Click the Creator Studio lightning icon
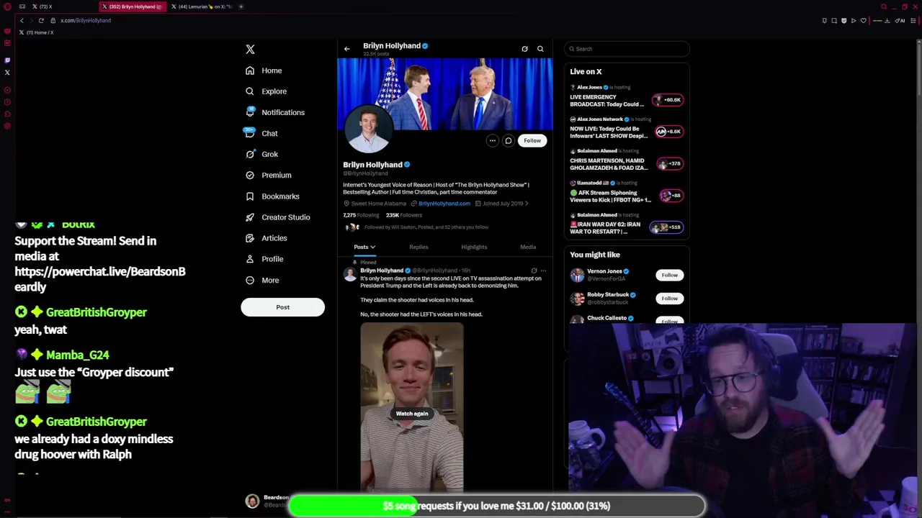The width and height of the screenshot is (922, 518). point(250,217)
